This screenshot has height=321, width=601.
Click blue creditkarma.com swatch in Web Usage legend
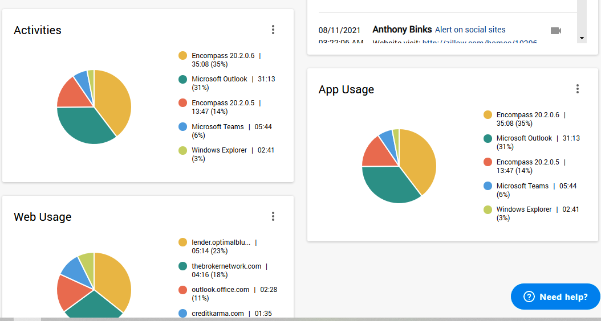(x=182, y=314)
